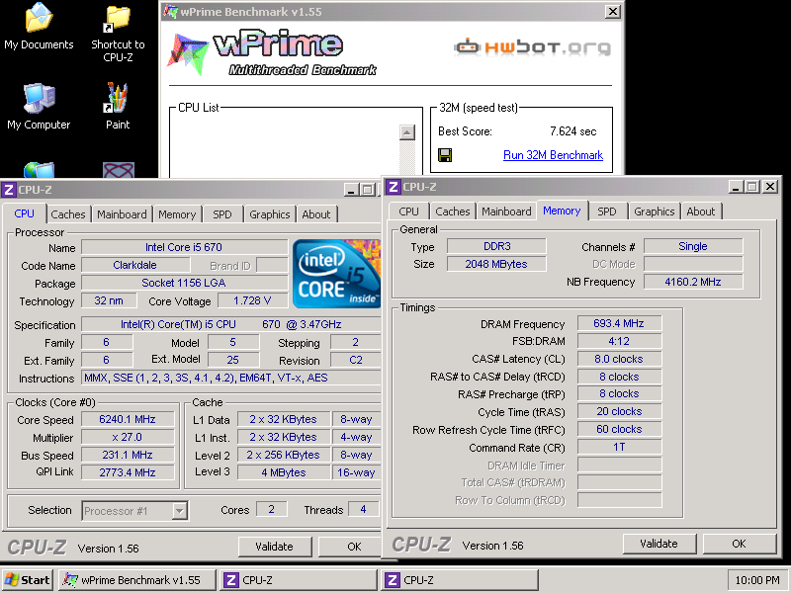This screenshot has height=593, width=791.
Task: Open the Paint desktop shortcut
Action: (x=118, y=107)
